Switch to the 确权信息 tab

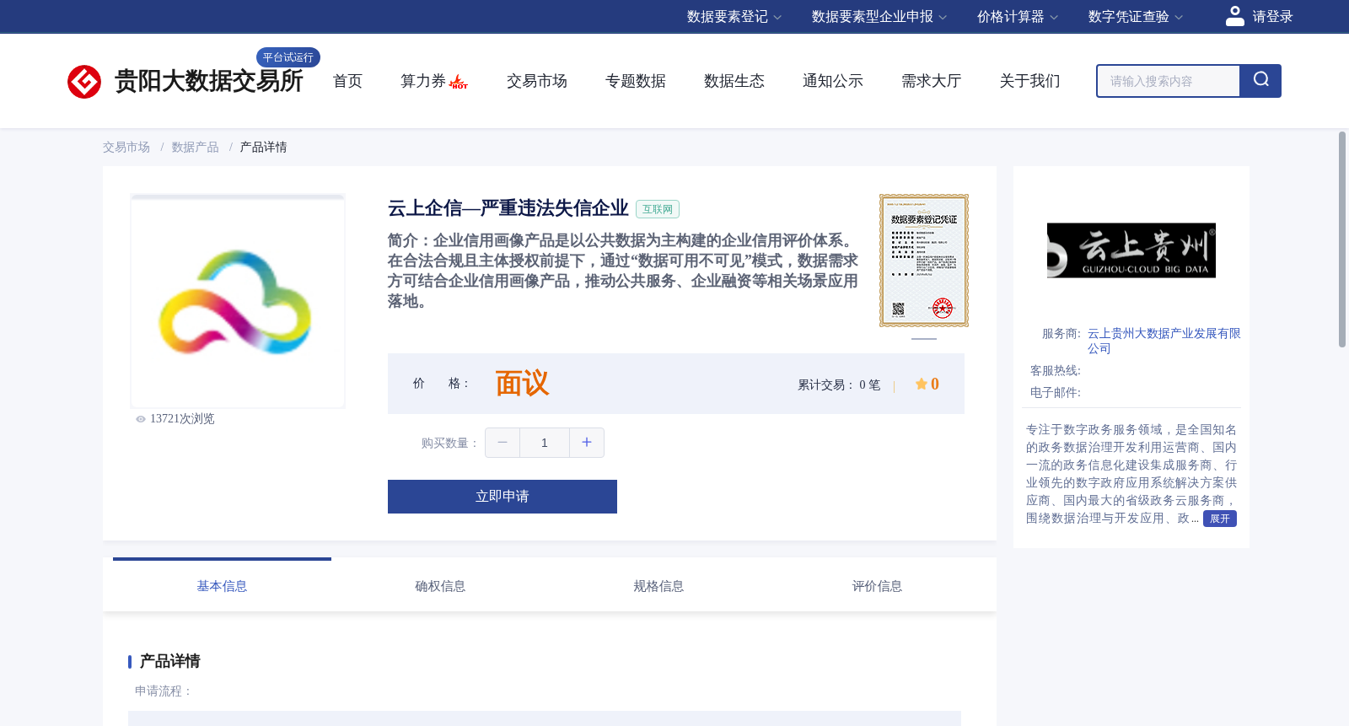(440, 586)
